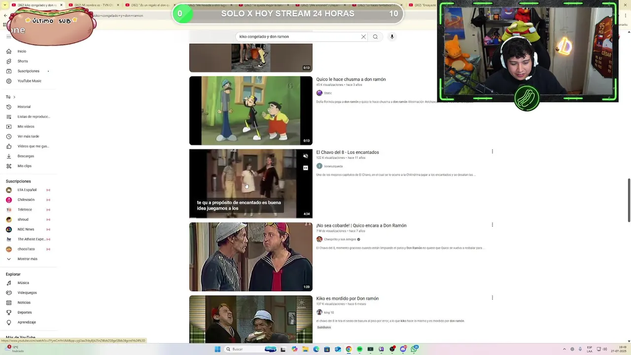
Task: Open '¡No sea cobarde! Quico encara' title
Action: [x=361, y=225]
